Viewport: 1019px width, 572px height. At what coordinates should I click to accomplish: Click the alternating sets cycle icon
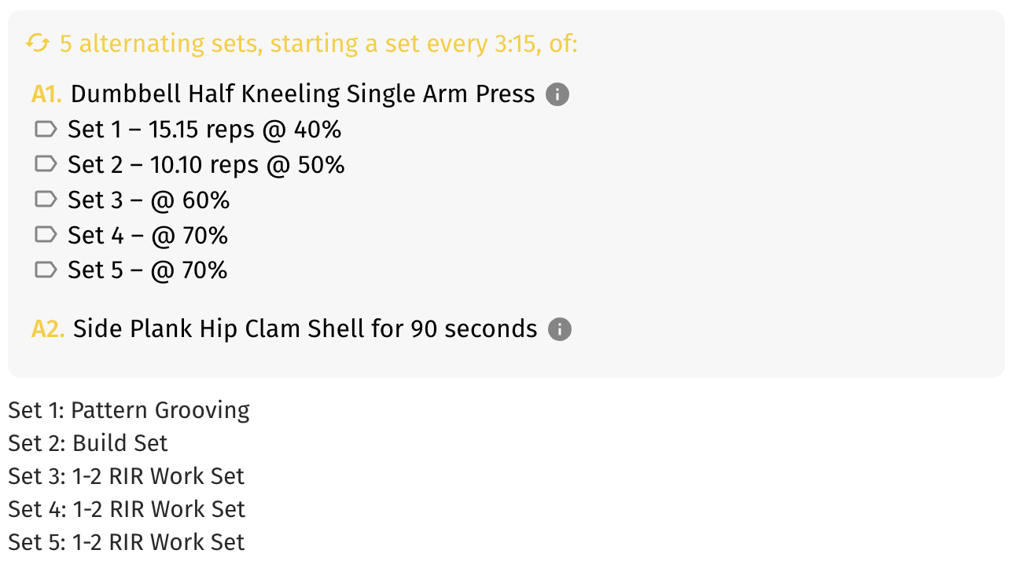click(38, 42)
